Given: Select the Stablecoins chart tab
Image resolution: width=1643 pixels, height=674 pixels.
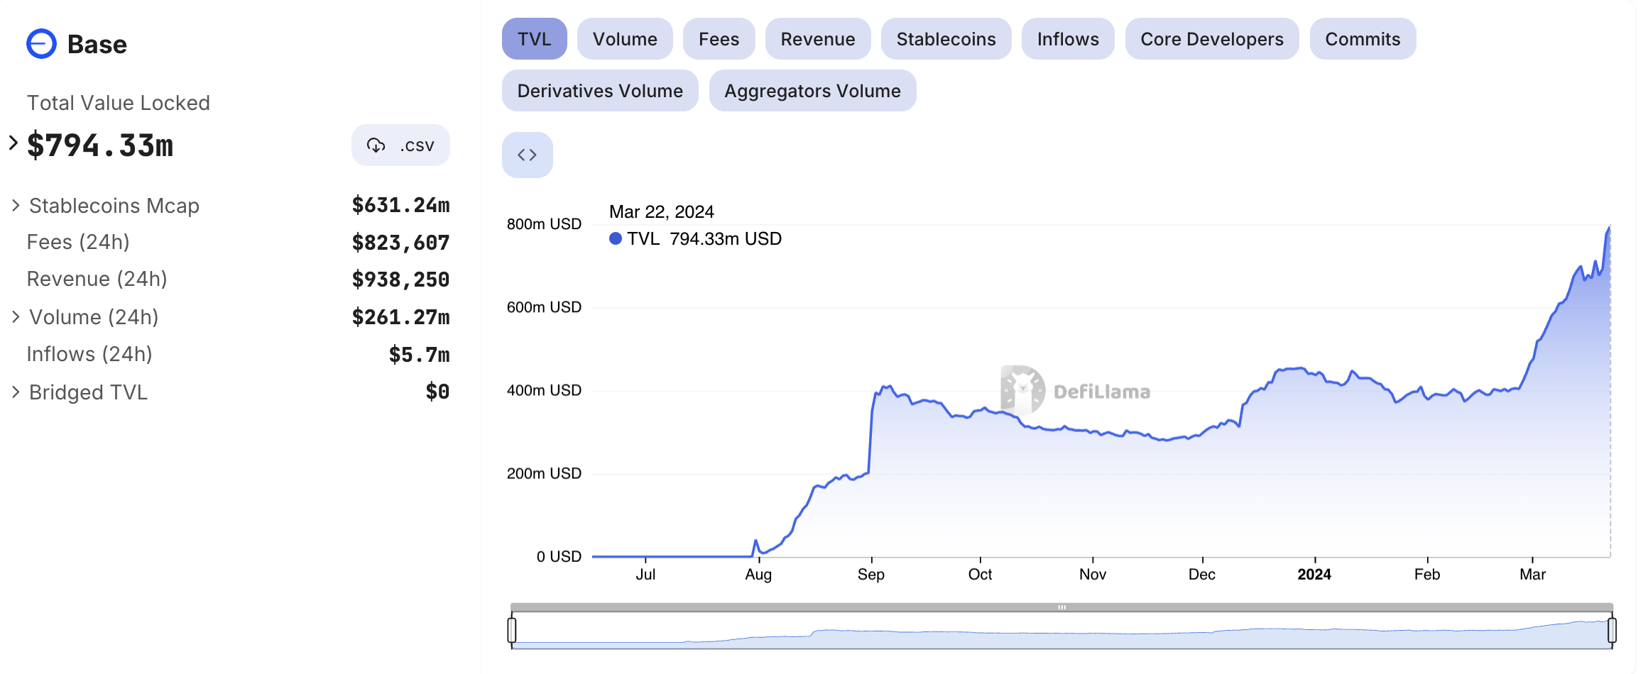Looking at the screenshot, I should [x=946, y=39].
